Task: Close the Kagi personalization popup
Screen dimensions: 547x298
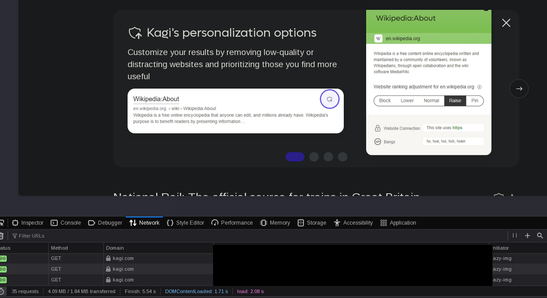Action: tap(506, 23)
